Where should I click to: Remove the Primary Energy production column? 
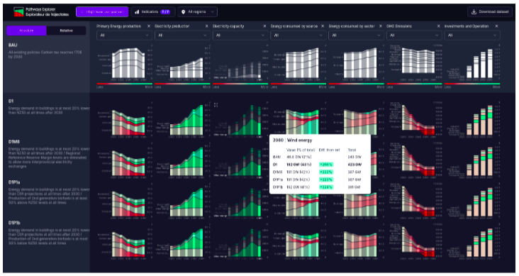click(x=149, y=26)
